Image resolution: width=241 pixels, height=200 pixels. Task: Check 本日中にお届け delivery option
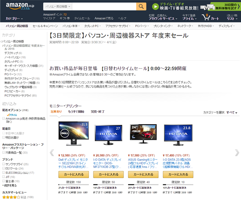3,133
